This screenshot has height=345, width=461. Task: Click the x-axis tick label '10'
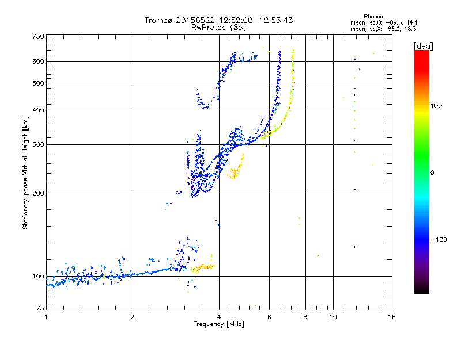point(333,317)
